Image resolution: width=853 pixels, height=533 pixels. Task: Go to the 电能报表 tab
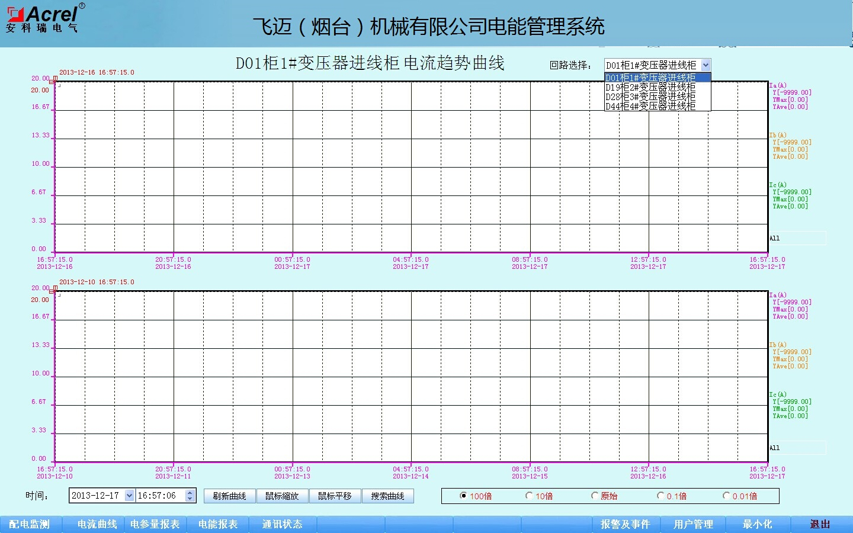pos(218,524)
